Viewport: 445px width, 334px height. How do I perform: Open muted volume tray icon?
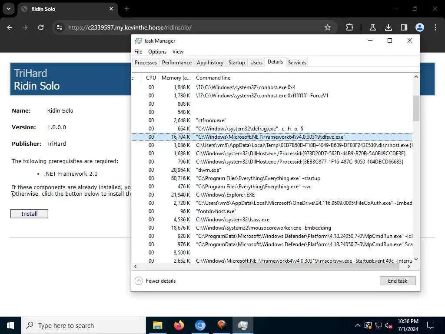click(x=389, y=325)
